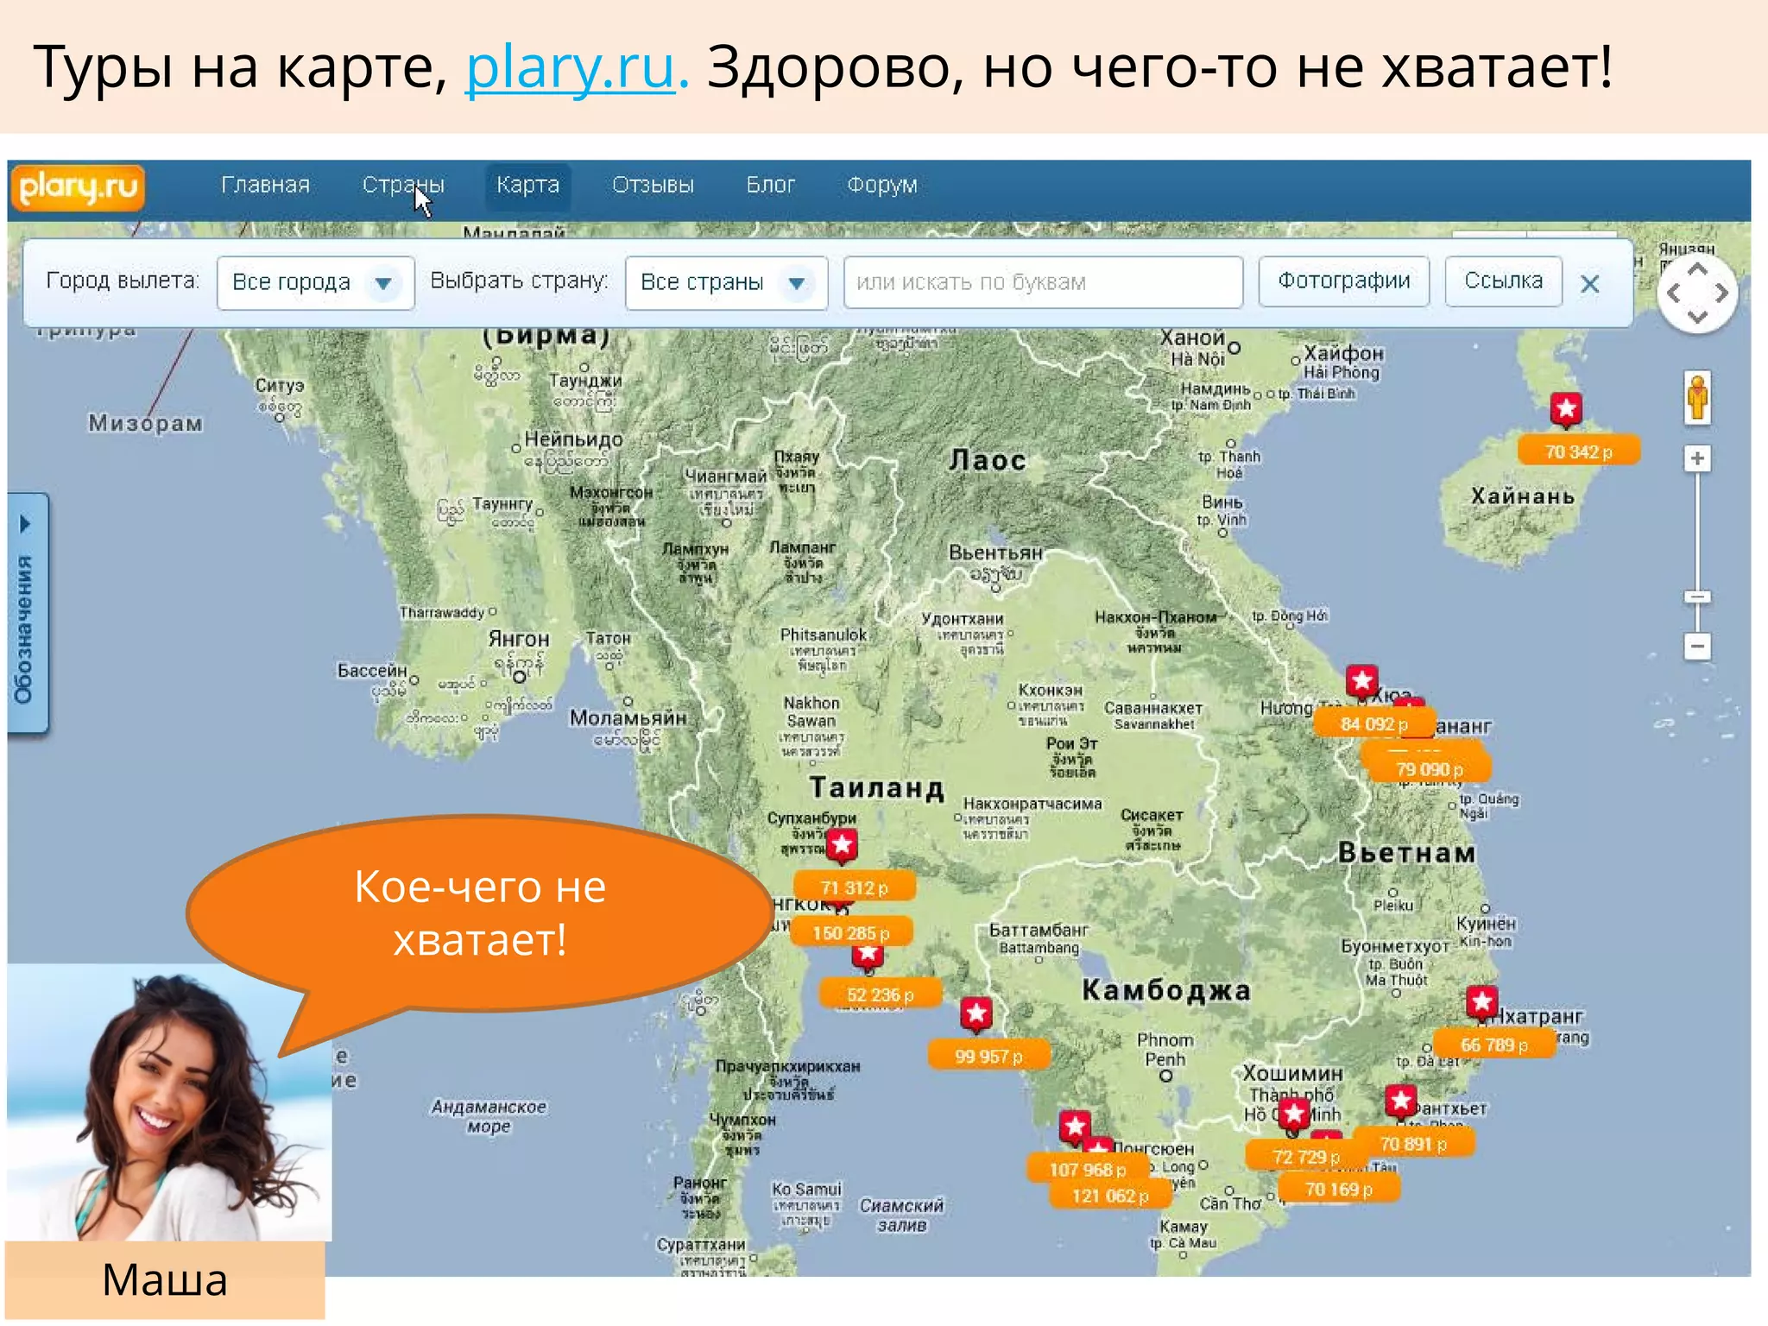Open the 71 312 р price tag
1768x1326 pixels.
[854, 887]
